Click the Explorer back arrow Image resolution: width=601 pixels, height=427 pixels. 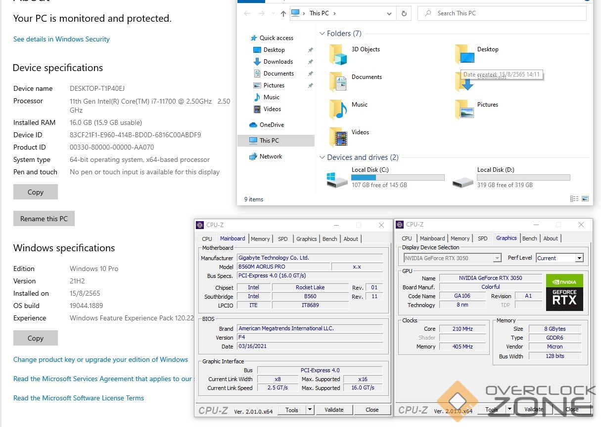coord(247,14)
